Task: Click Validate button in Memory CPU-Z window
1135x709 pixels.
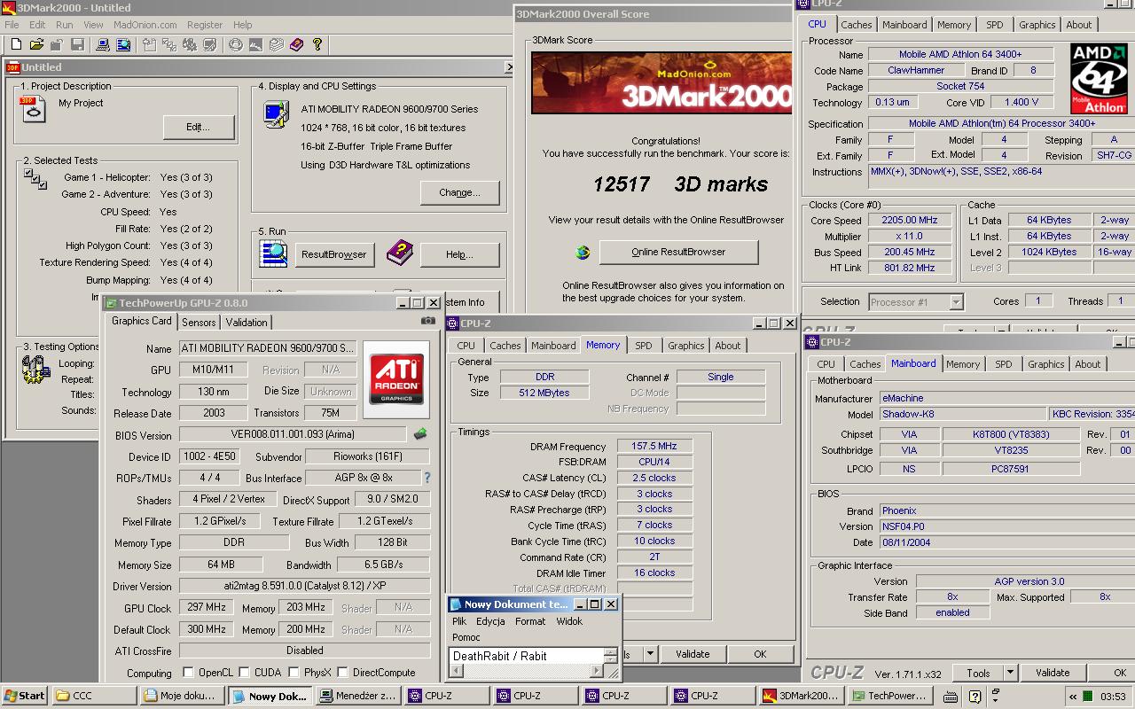Action: pos(693,654)
